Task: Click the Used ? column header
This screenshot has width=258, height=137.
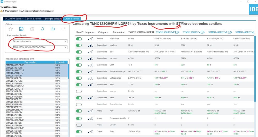Action: click(x=80, y=32)
